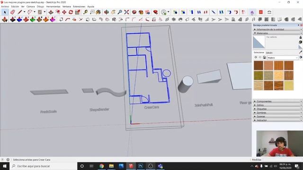
Task: Click the Windows search box
Action: [43, 166]
